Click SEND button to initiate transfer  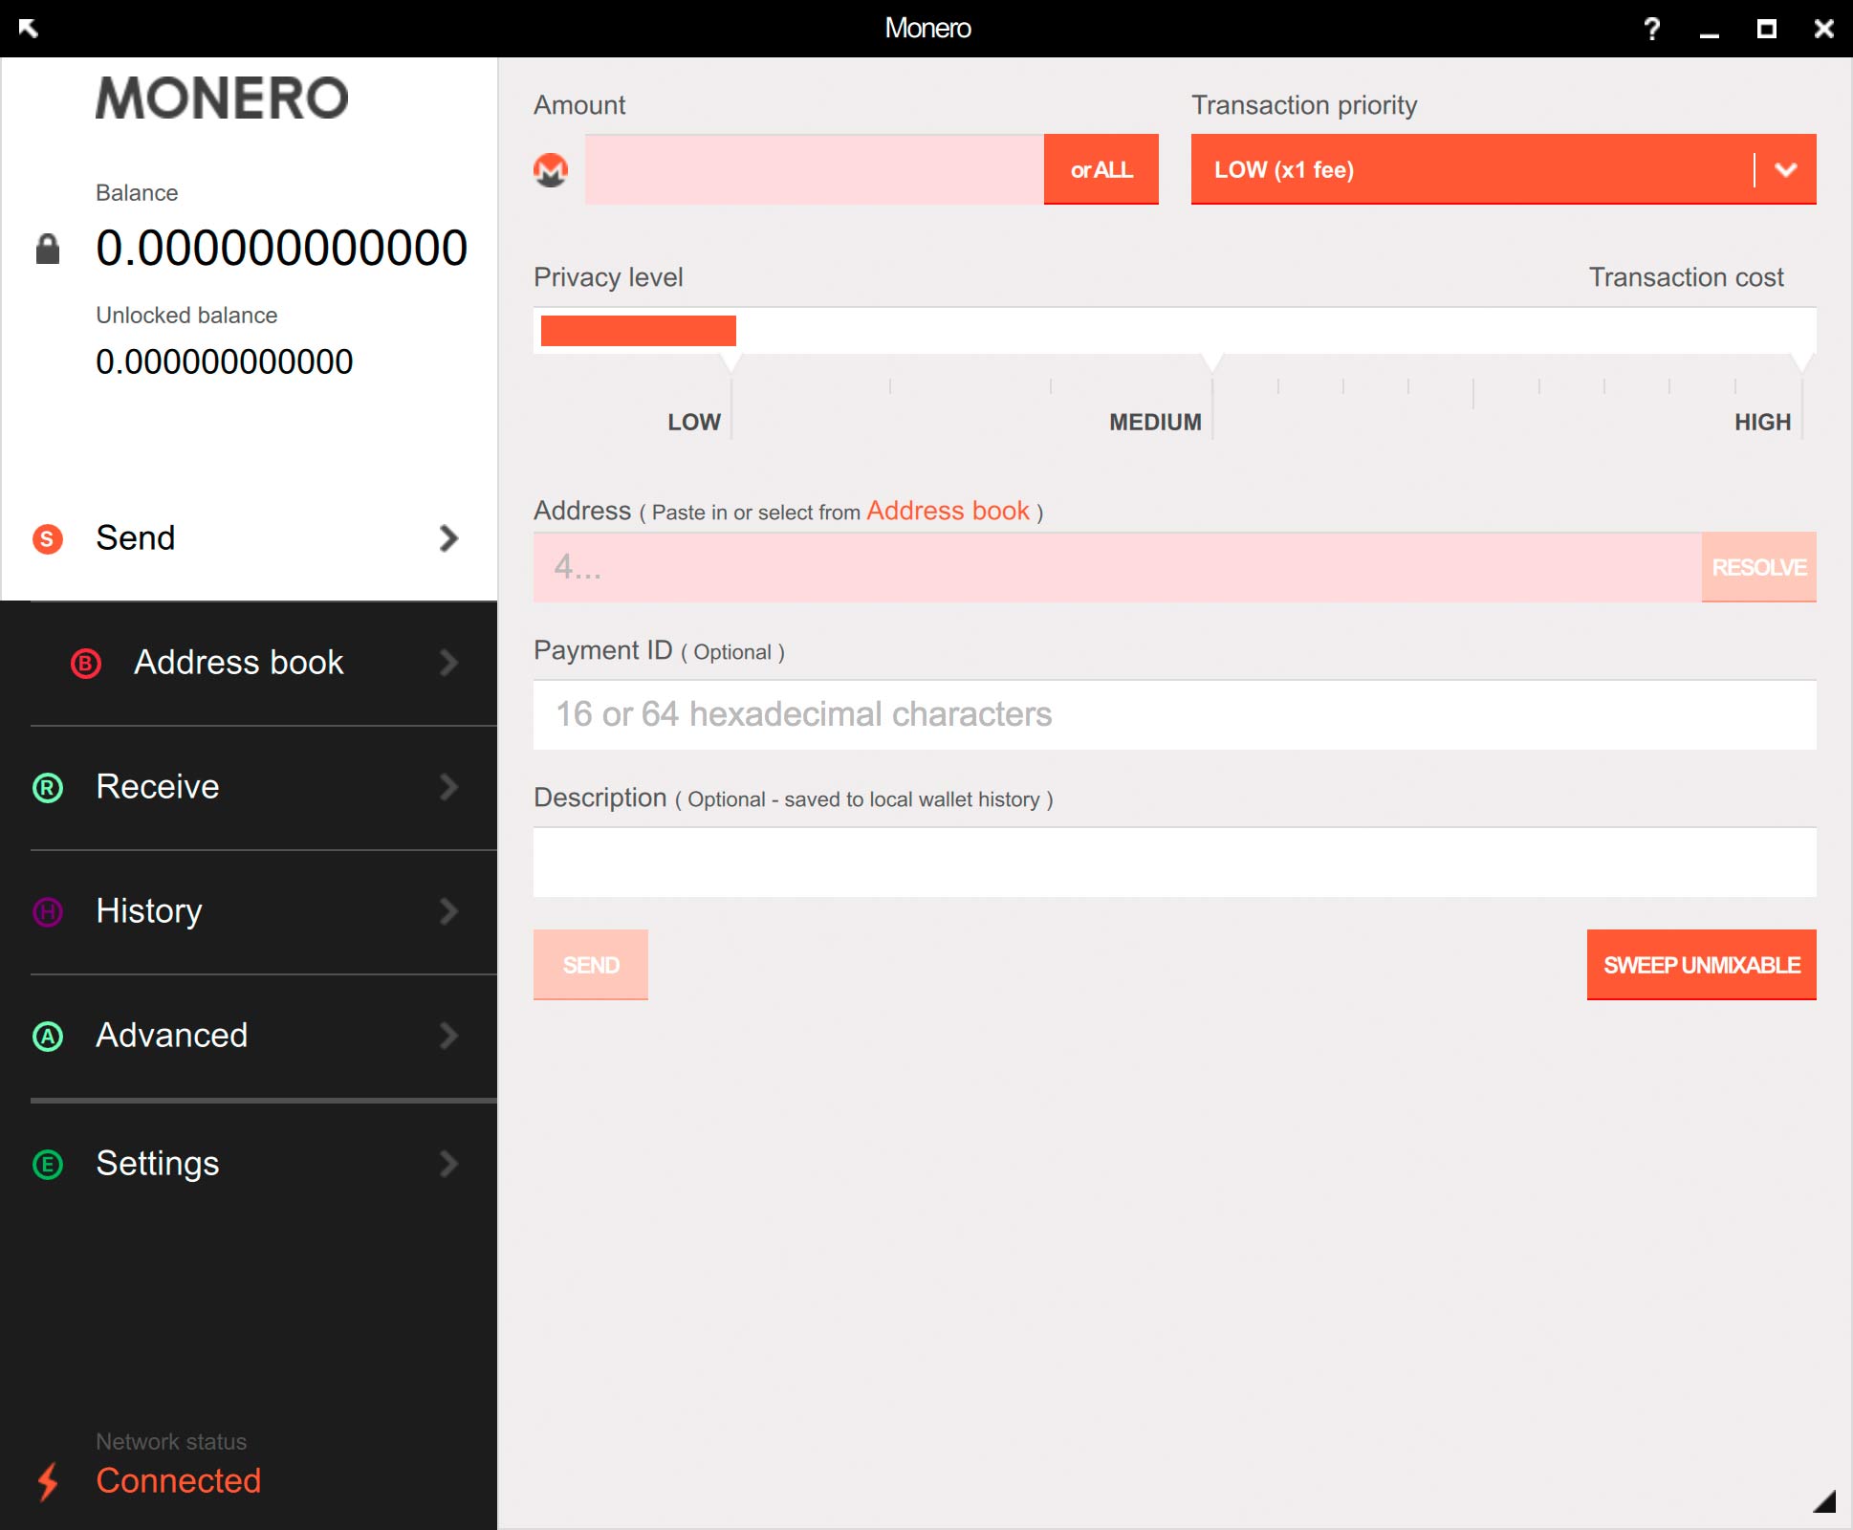click(x=591, y=965)
